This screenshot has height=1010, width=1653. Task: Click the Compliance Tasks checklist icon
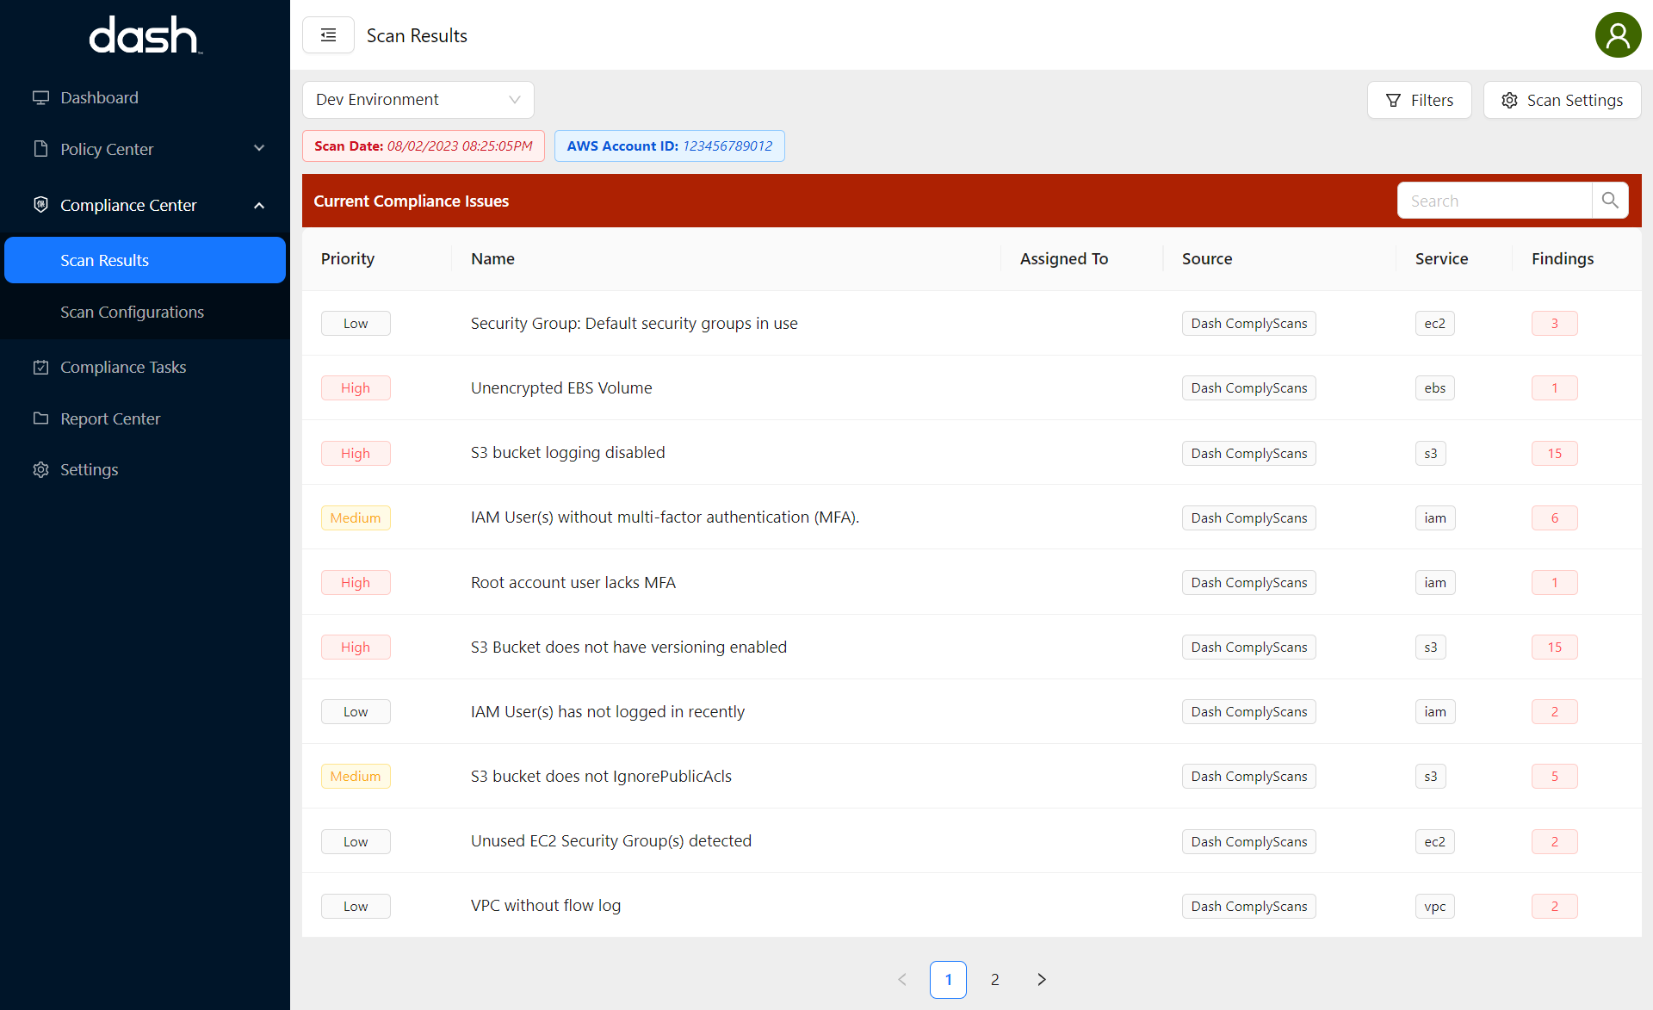click(x=40, y=367)
